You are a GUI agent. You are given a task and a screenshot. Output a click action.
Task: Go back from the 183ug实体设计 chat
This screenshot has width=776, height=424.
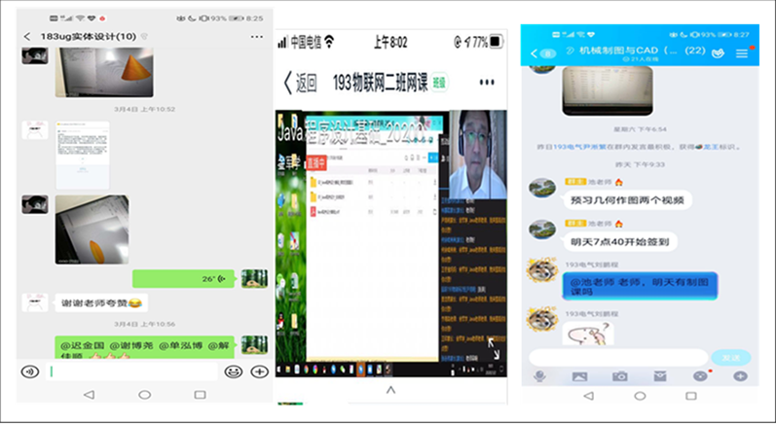pos(27,37)
